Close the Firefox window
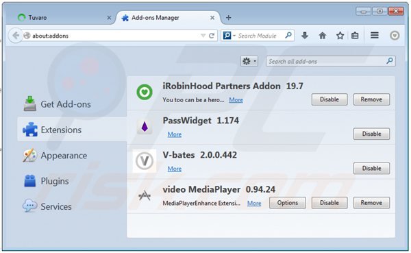The height and width of the screenshot is (253, 411). pyautogui.click(x=396, y=11)
